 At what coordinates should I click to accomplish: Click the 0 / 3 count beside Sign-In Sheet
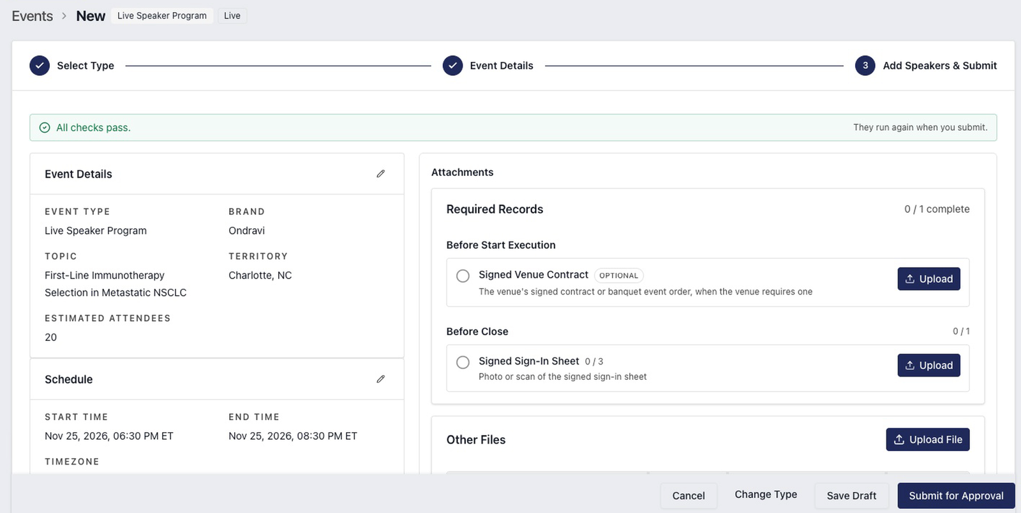pyautogui.click(x=594, y=361)
